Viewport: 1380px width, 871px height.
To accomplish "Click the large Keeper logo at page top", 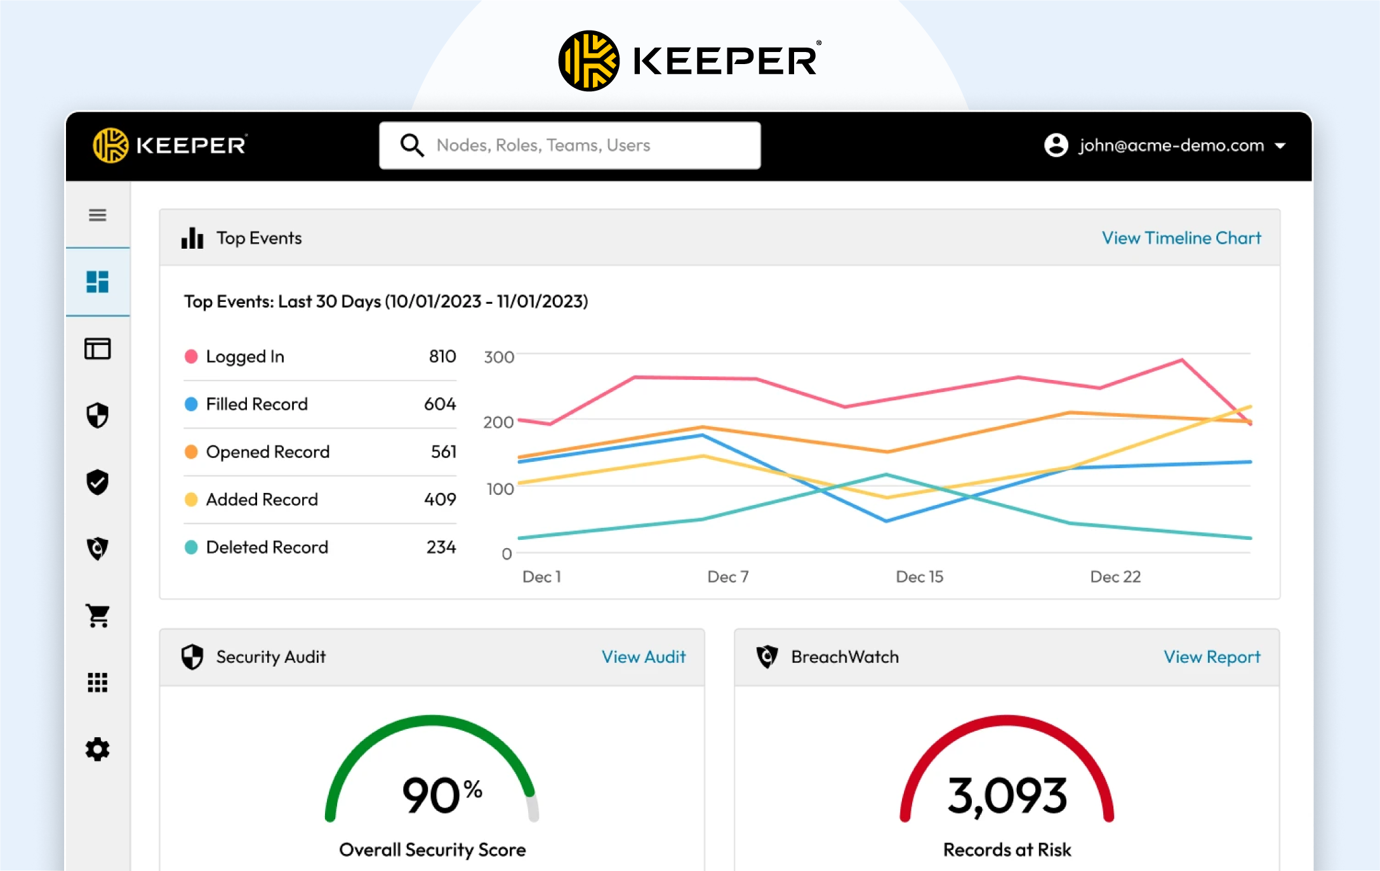I will coord(691,61).
